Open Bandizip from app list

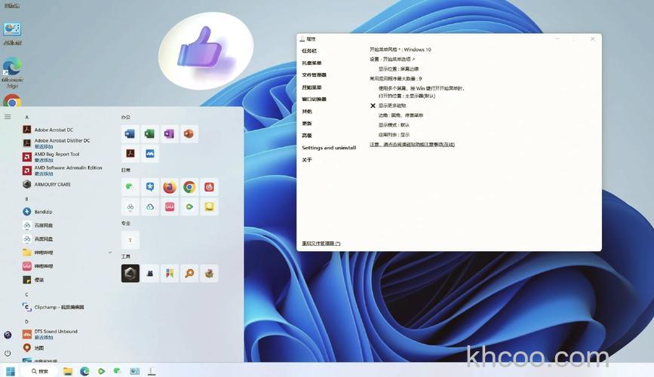pyautogui.click(x=38, y=211)
